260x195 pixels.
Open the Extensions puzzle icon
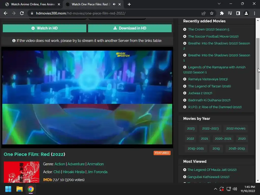222,13
